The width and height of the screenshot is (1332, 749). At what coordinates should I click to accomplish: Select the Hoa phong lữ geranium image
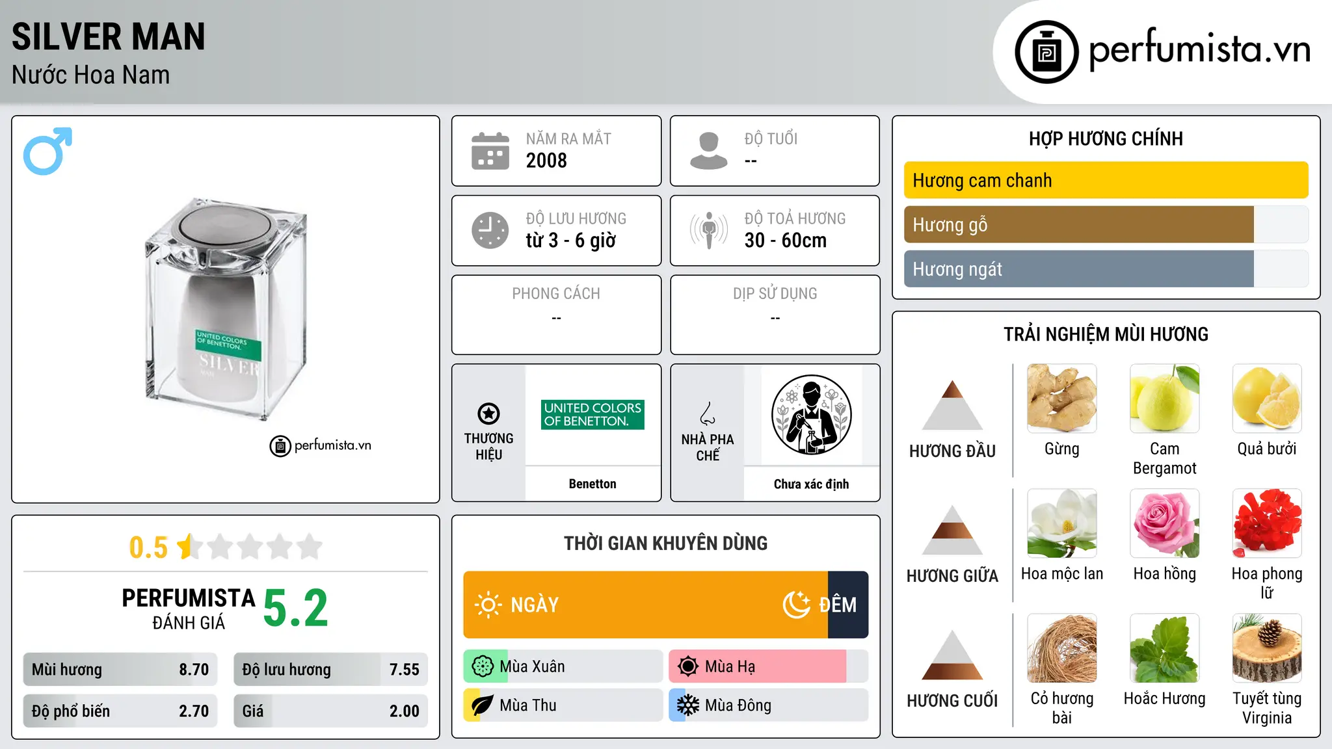click(x=1267, y=523)
